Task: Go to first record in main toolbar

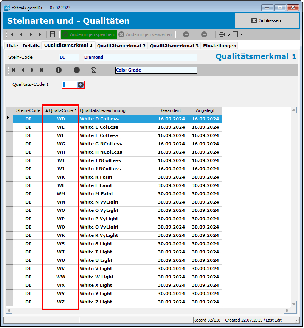Action: [x=12, y=34]
